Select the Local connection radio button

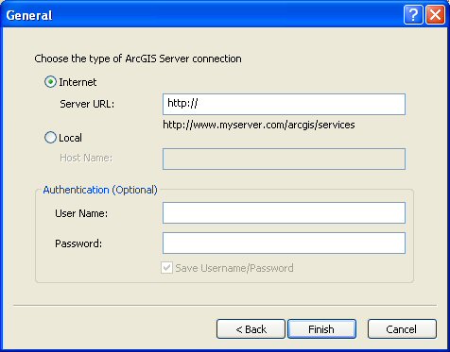click(50, 138)
